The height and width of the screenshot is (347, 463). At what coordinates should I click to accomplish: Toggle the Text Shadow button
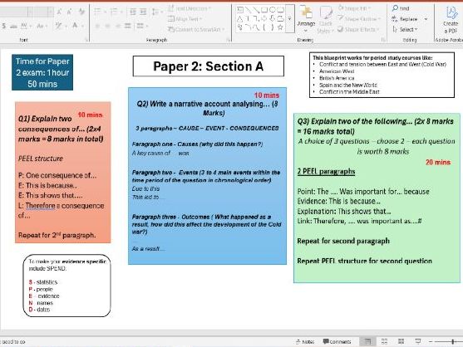click(x=4, y=26)
